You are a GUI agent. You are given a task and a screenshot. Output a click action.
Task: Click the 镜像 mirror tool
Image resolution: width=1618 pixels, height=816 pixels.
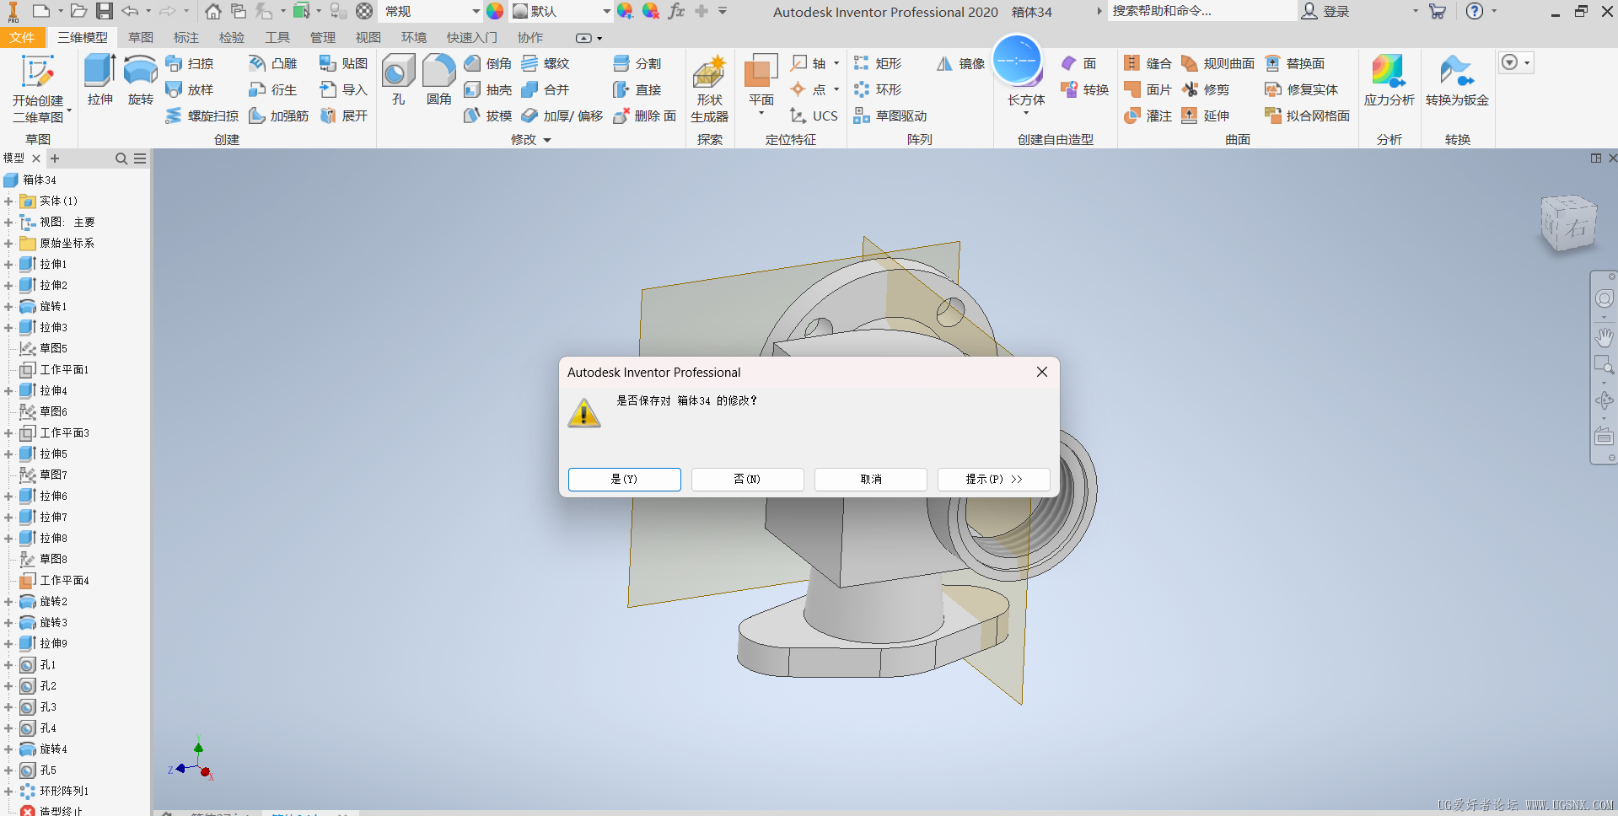pos(960,63)
